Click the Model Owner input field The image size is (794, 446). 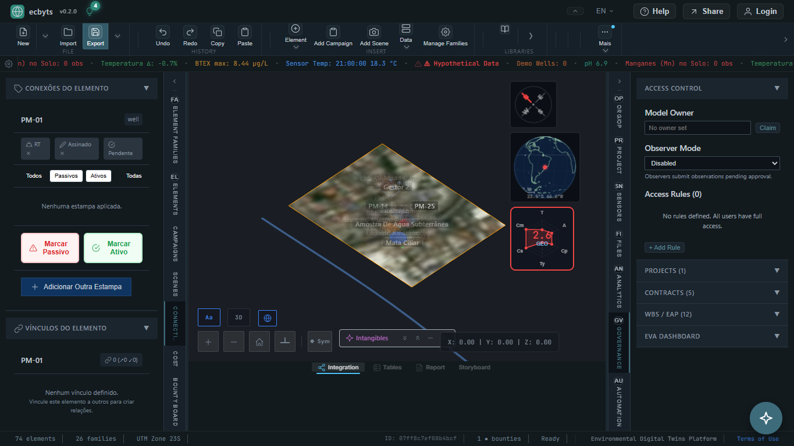(697, 128)
